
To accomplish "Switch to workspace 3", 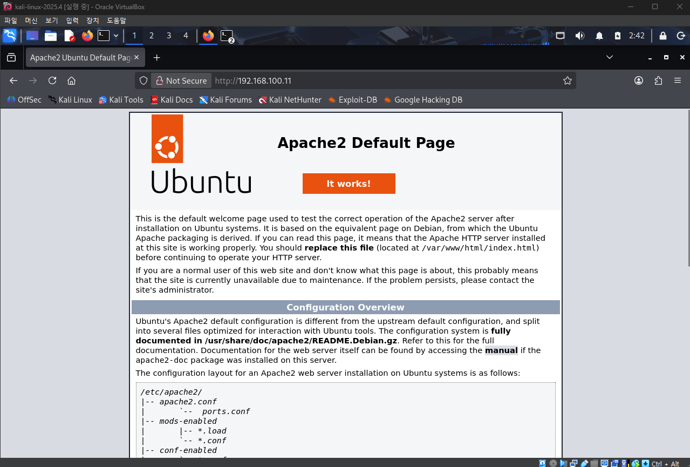I will click(169, 36).
